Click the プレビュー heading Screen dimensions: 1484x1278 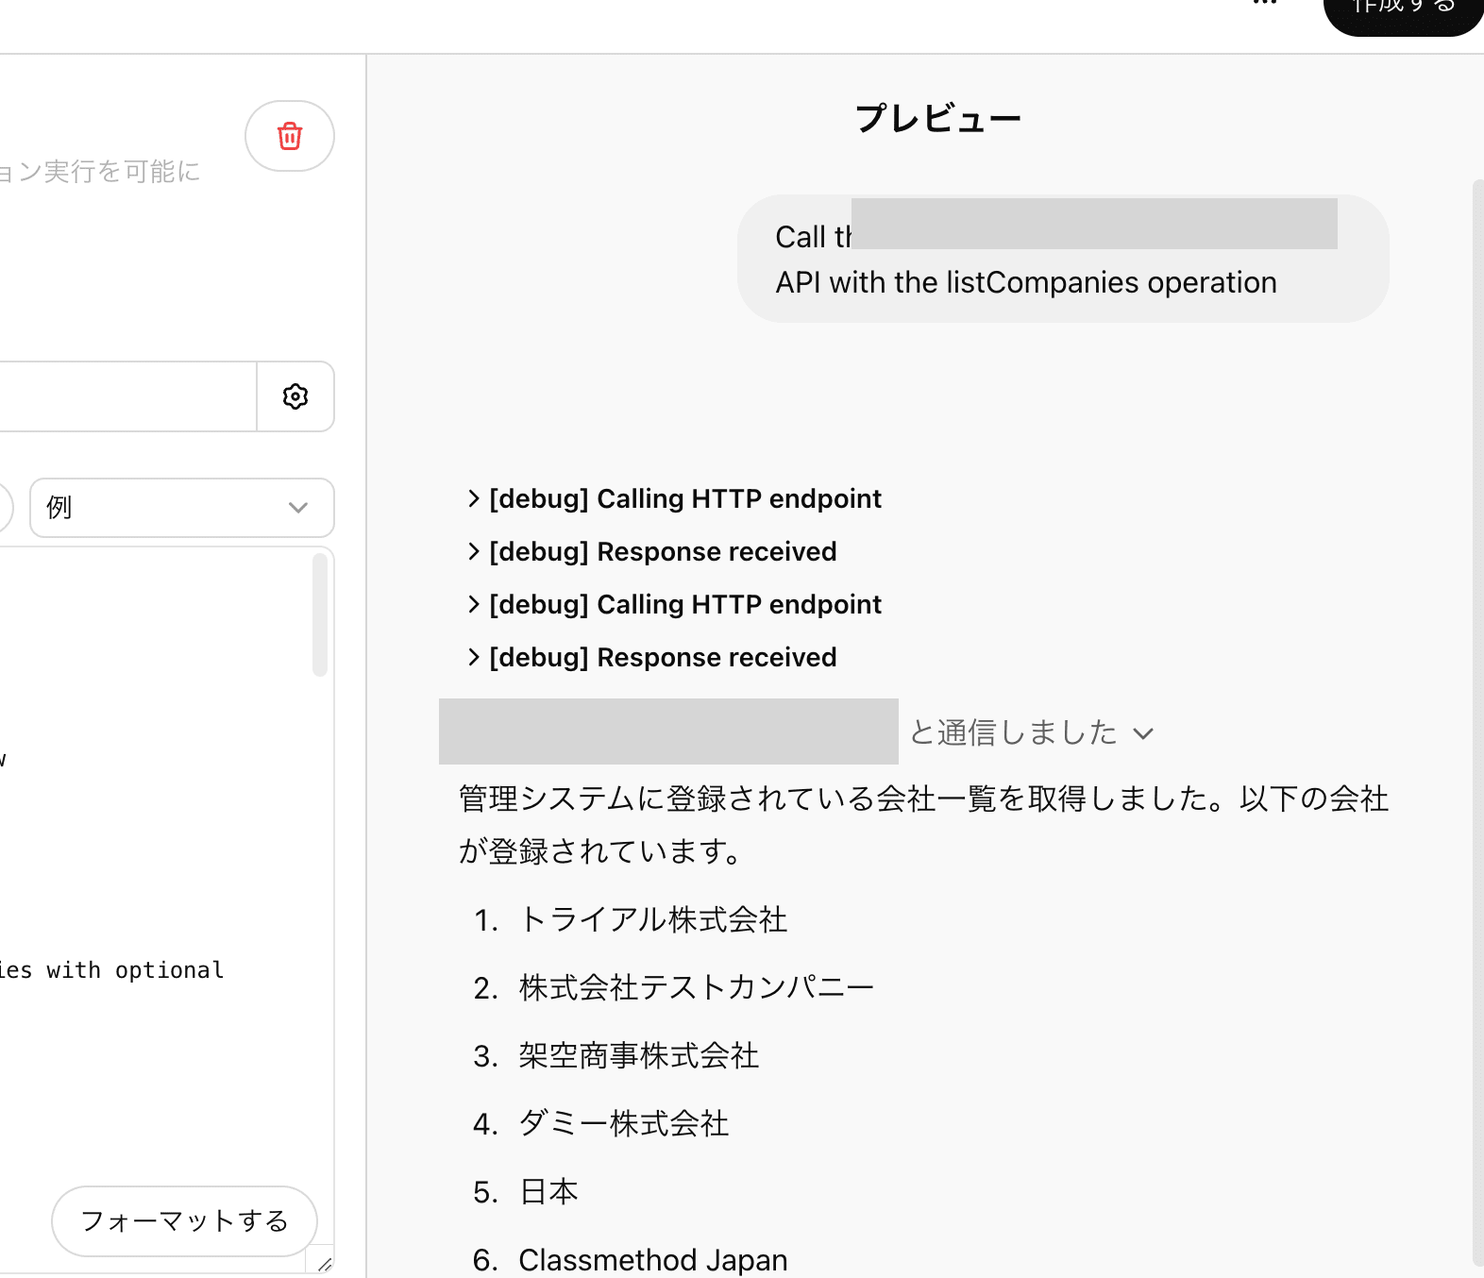click(937, 119)
